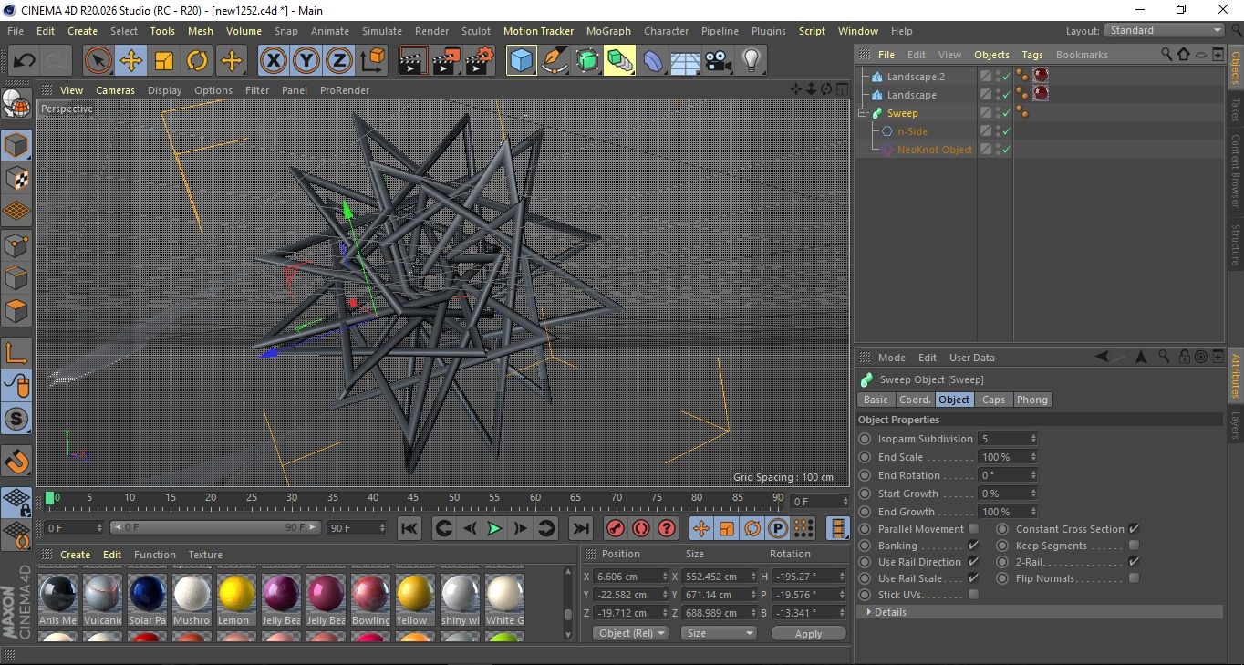
Task: Open the Simulate menu
Action: pos(381,31)
